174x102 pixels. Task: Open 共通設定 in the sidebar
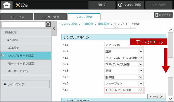click(x=26, y=32)
